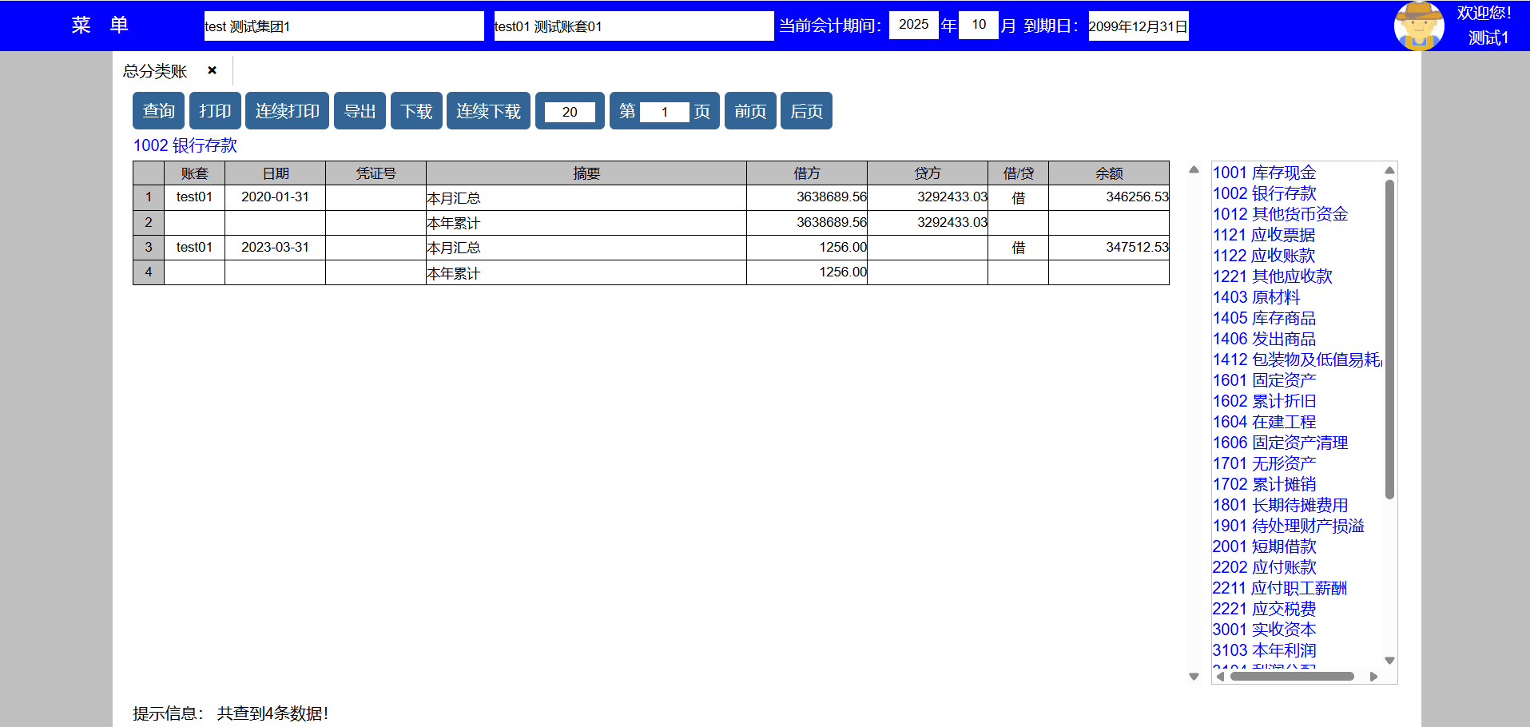The width and height of the screenshot is (1530, 727).
Task: Click the 导出 export button
Action: (x=360, y=111)
